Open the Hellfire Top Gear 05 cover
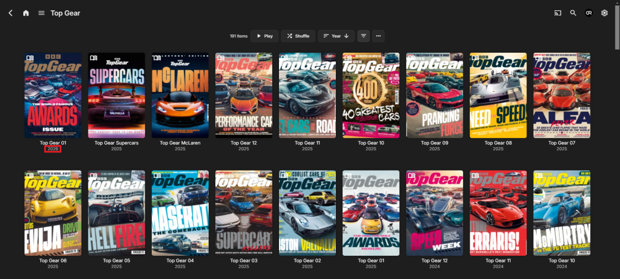620x279 pixels. 116,213
